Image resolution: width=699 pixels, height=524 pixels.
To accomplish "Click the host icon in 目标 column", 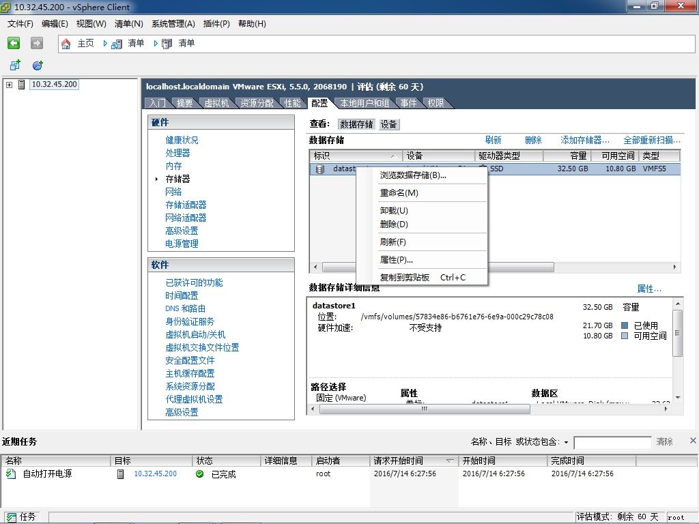I will pyautogui.click(x=120, y=474).
